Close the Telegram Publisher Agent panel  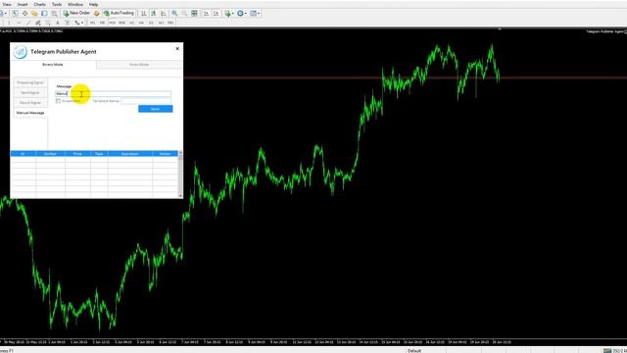coord(177,48)
